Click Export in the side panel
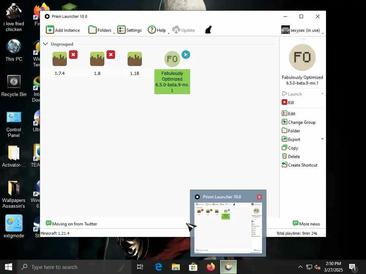Screen dimensions: 366x274 291,139
